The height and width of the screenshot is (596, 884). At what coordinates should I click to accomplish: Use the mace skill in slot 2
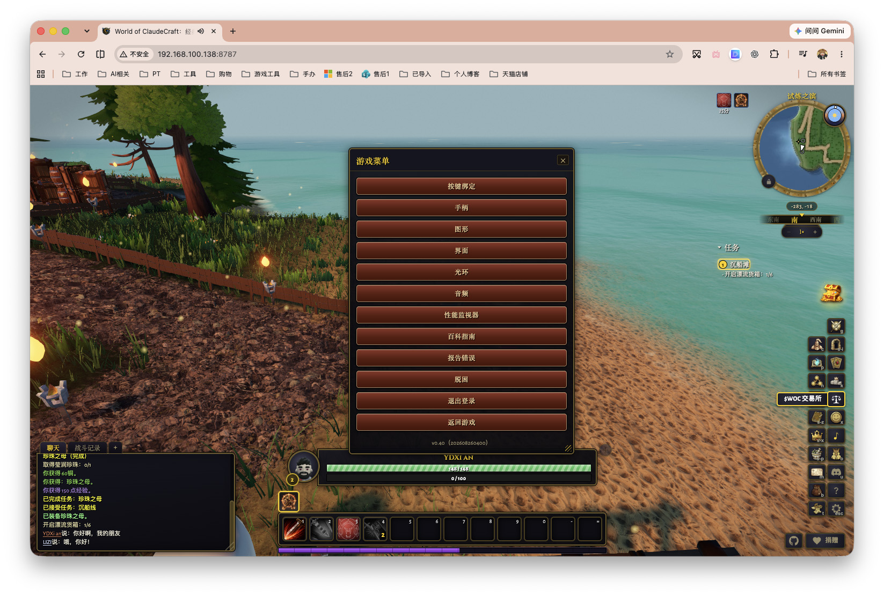[x=321, y=529]
